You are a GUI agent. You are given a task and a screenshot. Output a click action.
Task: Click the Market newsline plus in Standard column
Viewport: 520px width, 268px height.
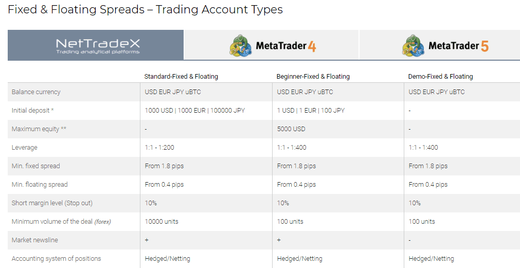[x=147, y=240]
